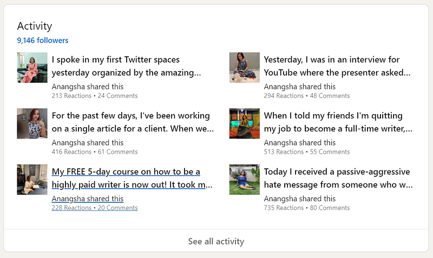View 213 Reactions, 24 Comments stats
This screenshot has height=258, width=433.
tap(95, 96)
